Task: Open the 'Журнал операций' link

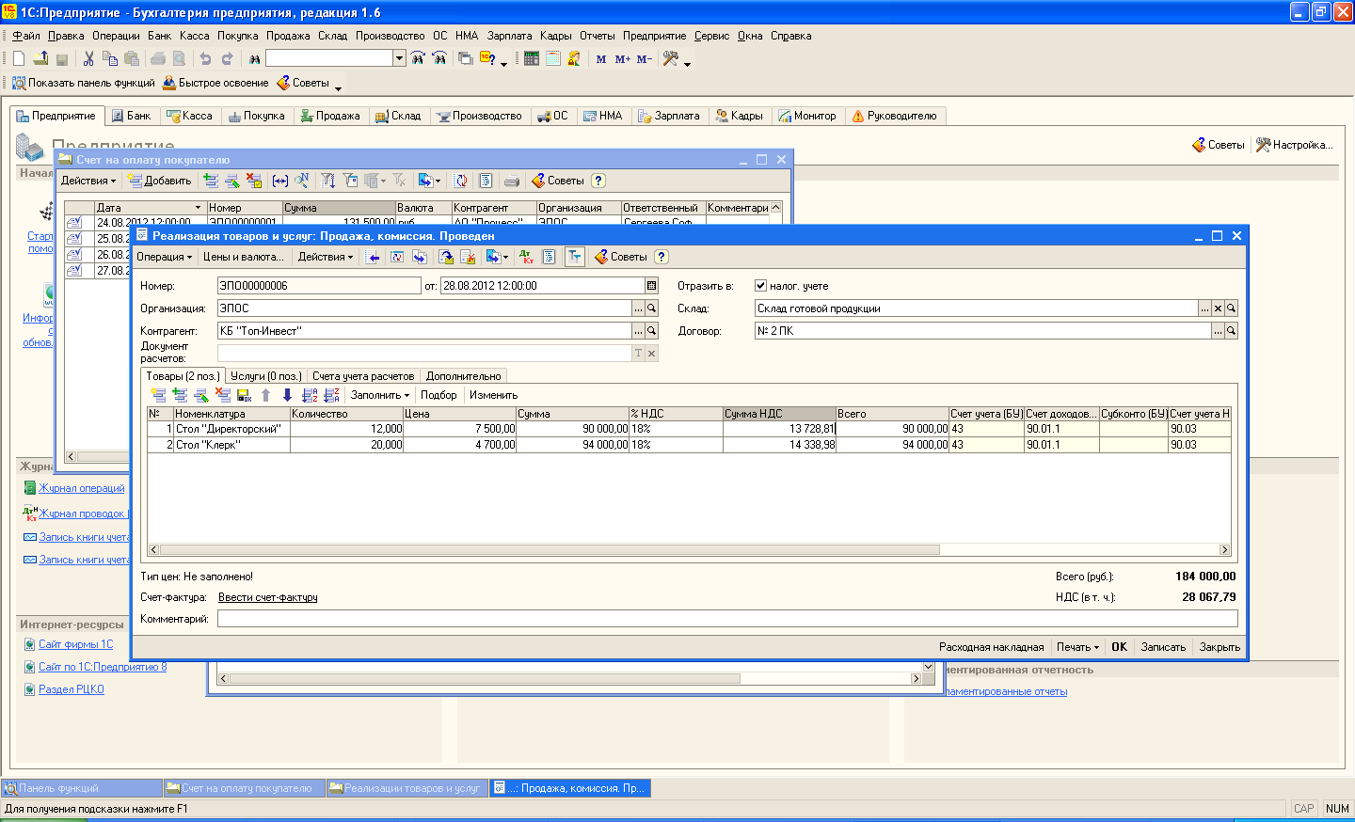Action: point(82,488)
